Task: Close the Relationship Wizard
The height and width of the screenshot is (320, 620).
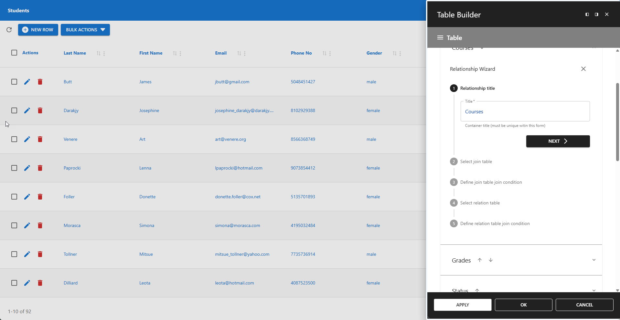Action: (583, 69)
